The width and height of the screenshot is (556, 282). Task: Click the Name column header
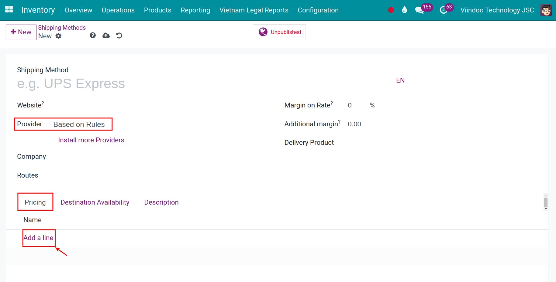tap(33, 220)
